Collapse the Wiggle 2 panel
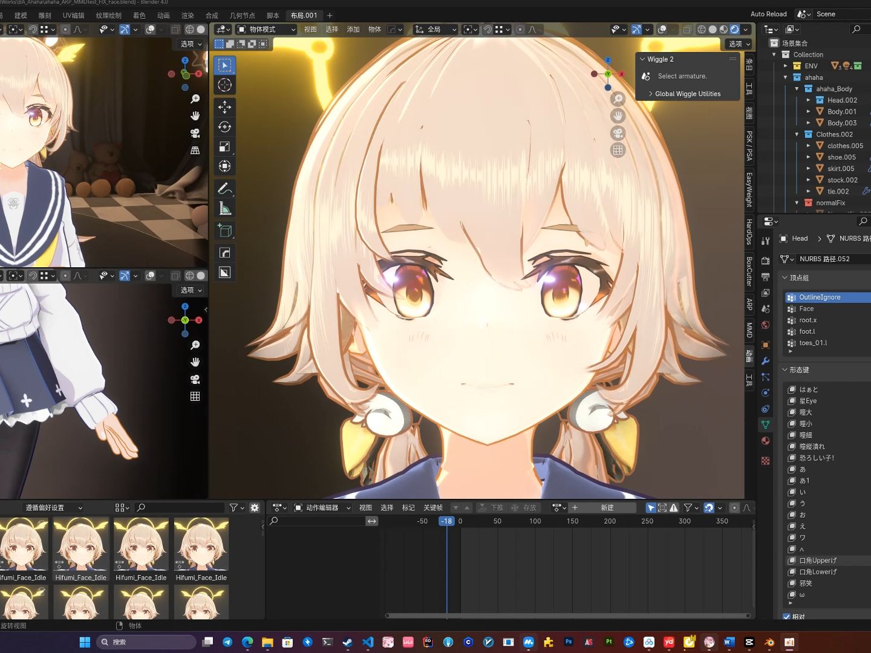871x653 pixels. 642,59
